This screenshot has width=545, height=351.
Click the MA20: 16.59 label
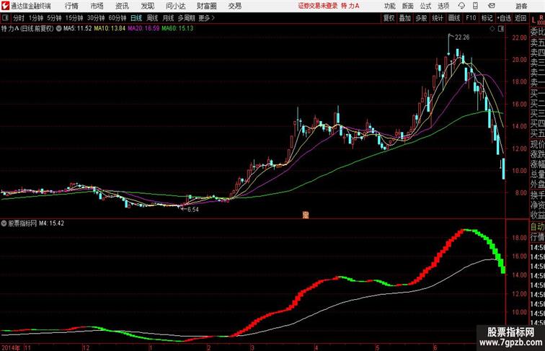pos(143,29)
